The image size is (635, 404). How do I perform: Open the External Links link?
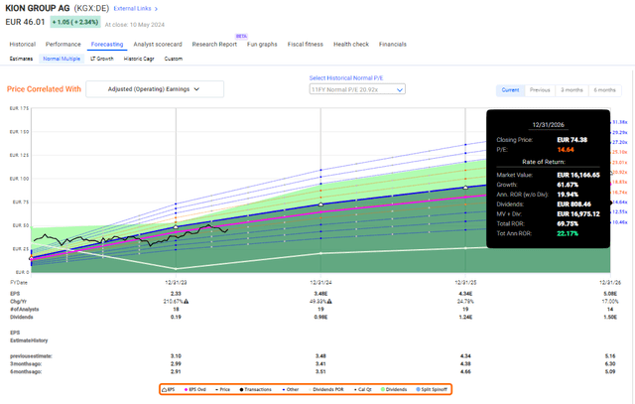[136, 9]
